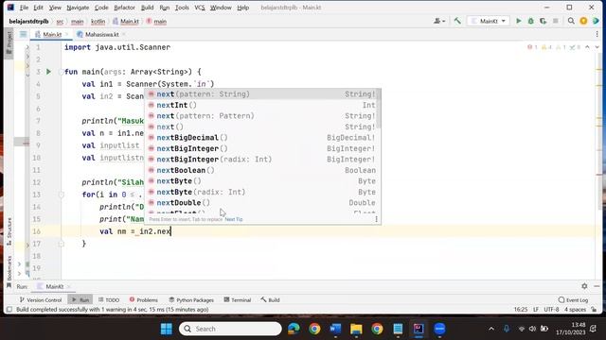Click the error count inspection indicator
The height and width of the screenshot is (340, 606).
tap(532, 47)
